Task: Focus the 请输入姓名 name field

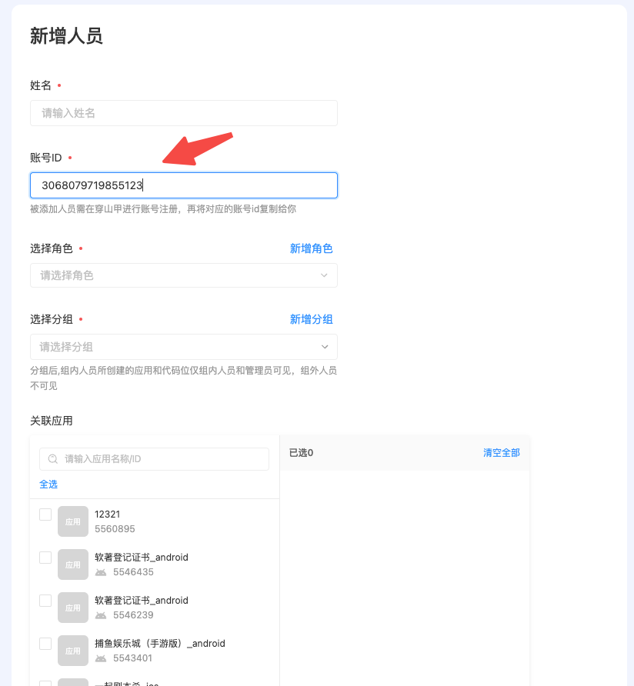Action: [x=184, y=113]
